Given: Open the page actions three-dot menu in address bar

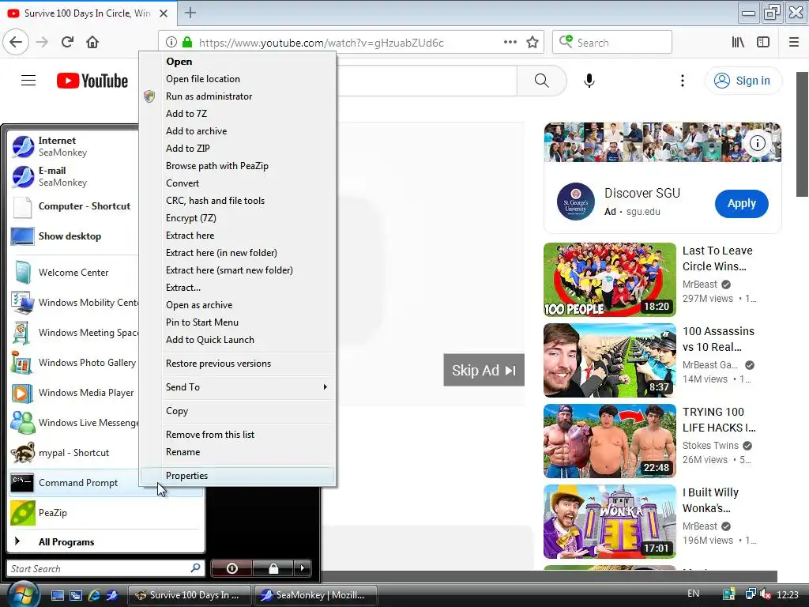Looking at the screenshot, I should coord(510,43).
